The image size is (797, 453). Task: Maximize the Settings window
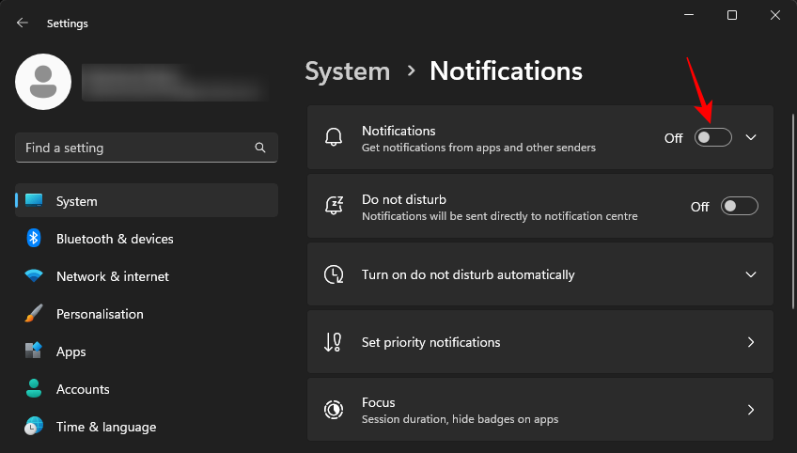coord(732,15)
